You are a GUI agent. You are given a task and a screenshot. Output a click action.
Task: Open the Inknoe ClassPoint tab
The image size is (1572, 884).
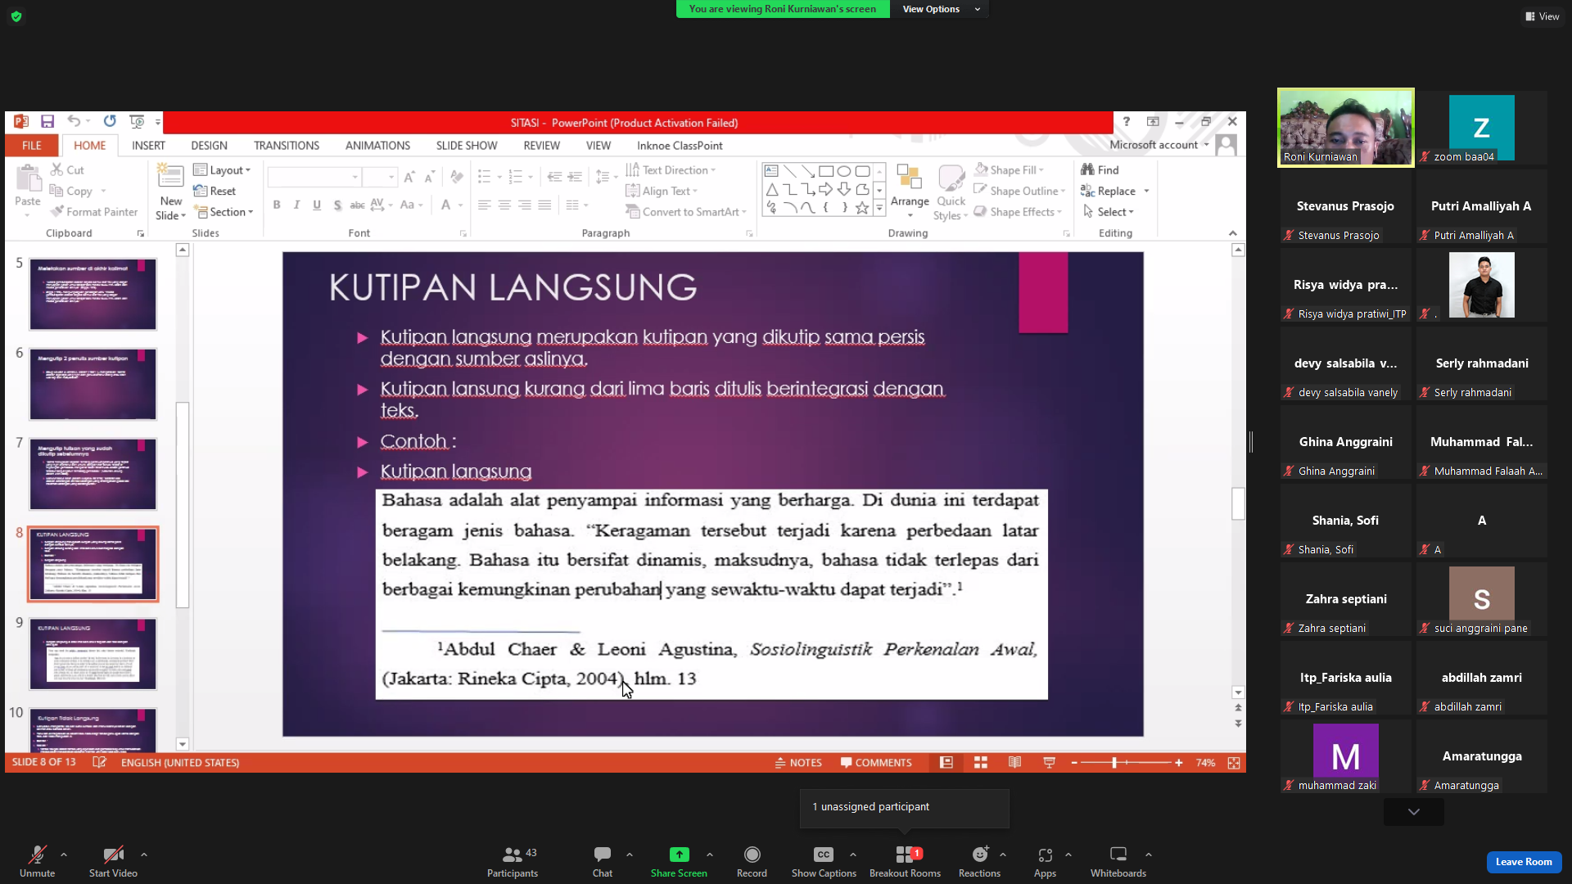click(x=680, y=145)
